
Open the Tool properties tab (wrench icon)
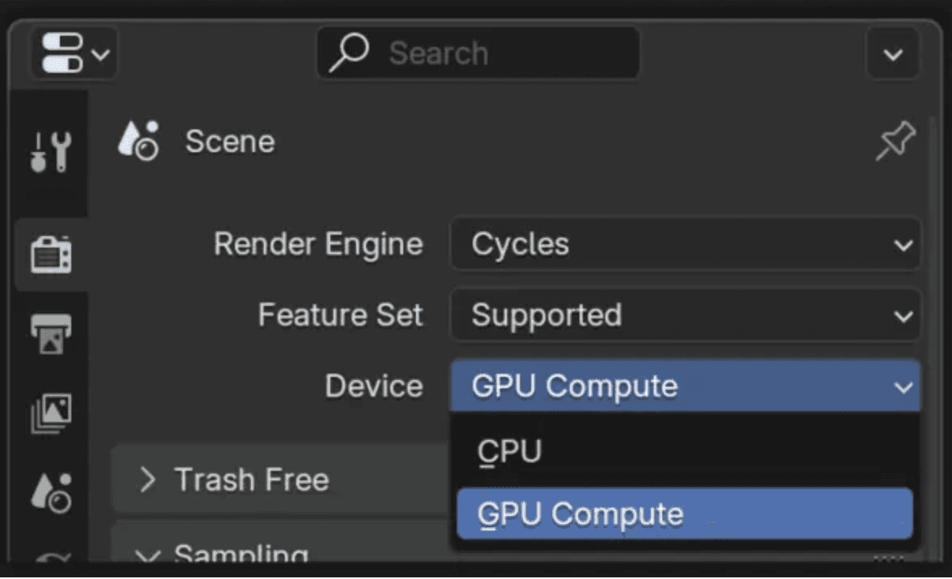(x=51, y=151)
